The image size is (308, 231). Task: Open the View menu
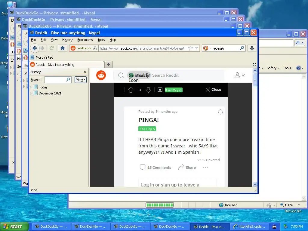point(54,40)
